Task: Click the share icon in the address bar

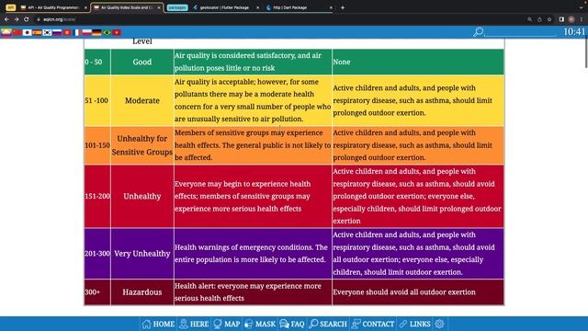Action: tap(539, 19)
